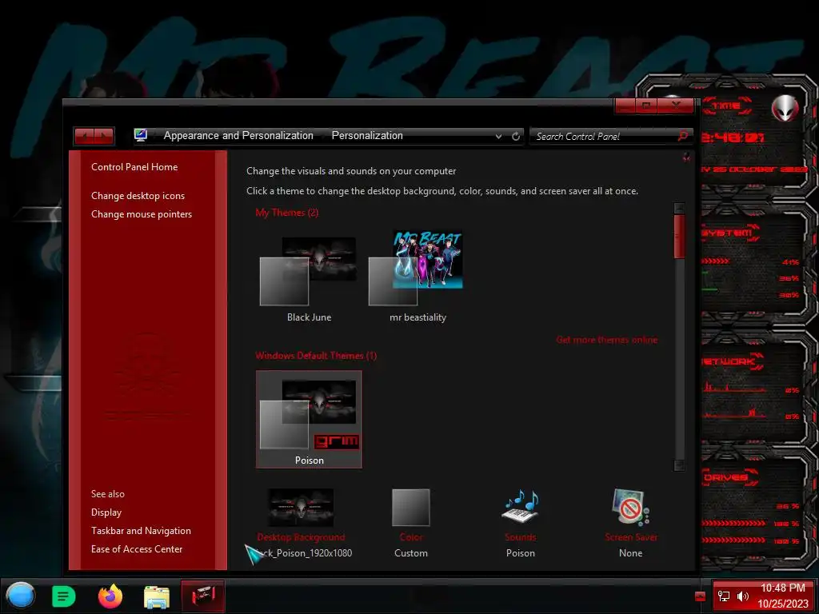Click the Desktop Background link label
The width and height of the screenshot is (819, 614).
pyautogui.click(x=301, y=536)
